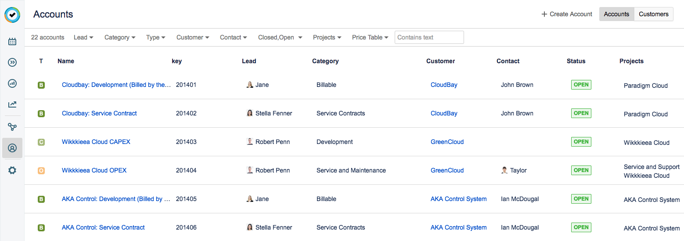684x241 pixels.
Task: Open the Cloudbay: Service Contract account link
Action: [x=99, y=113]
